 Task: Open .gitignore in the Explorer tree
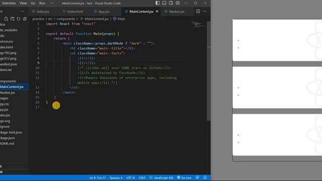tap(14, 127)
